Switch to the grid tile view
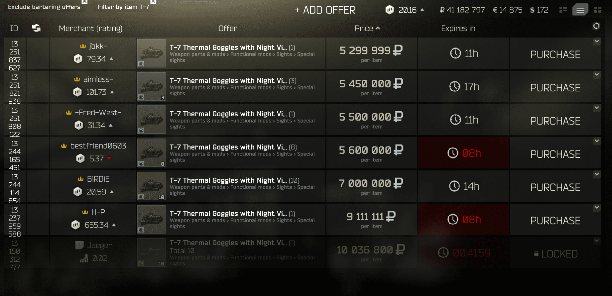Screen dimensions: 612x296 (x=598, y=10)
